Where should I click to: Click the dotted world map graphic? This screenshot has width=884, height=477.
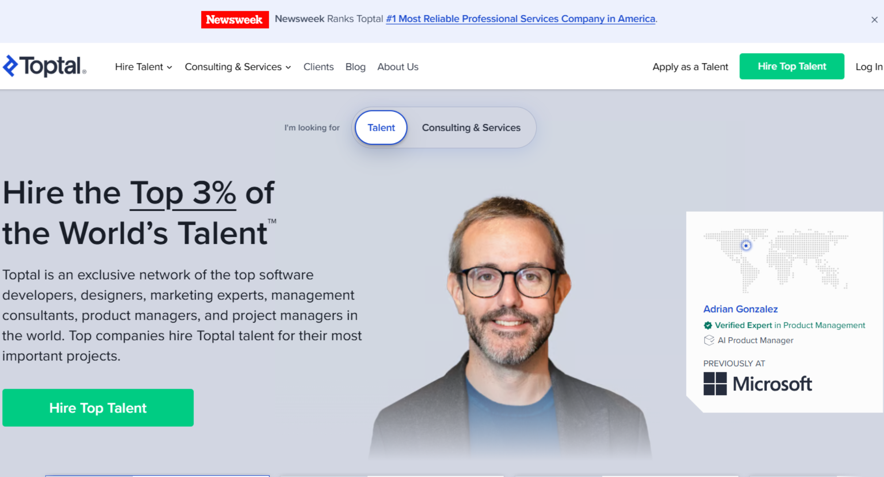(796, 261)
